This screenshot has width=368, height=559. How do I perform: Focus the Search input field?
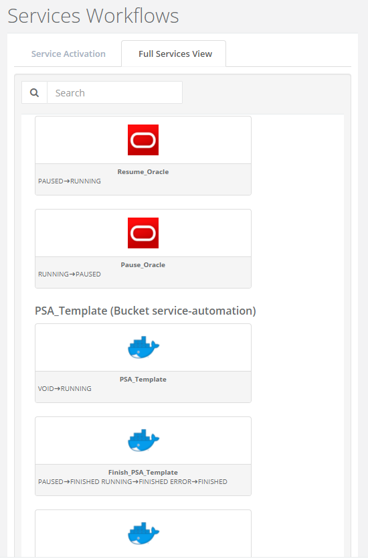(114, 92)
